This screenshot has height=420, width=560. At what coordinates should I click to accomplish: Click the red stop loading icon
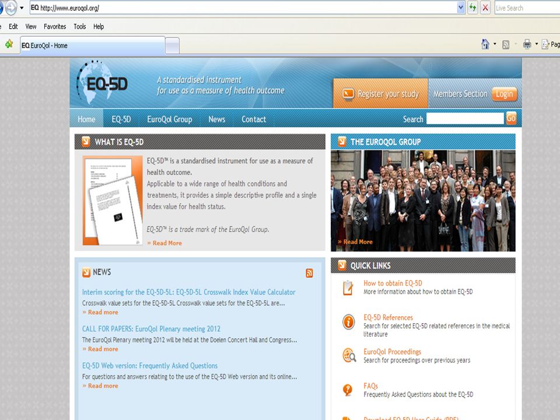(x=485, y=8)
